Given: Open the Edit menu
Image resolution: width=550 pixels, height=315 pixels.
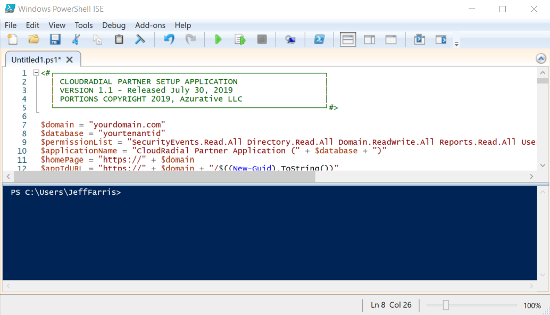Looking at the screenshot, I should pos(32,25).
